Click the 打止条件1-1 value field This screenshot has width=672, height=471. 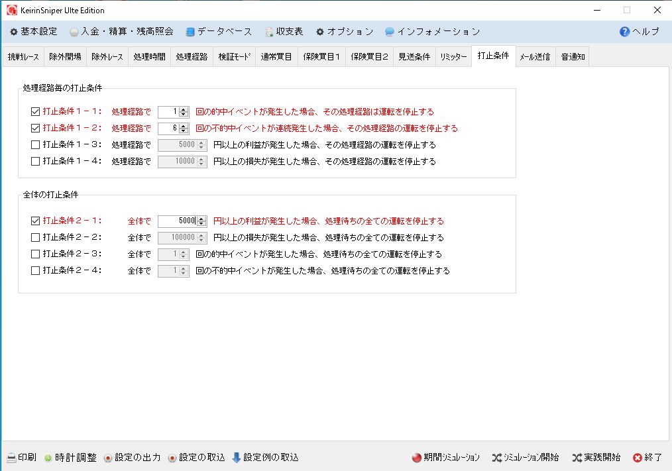click(x=168, y=112)
